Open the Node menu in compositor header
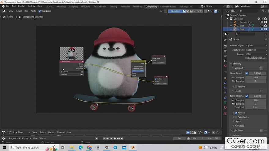Image resolution: width=269 pixels, height=151 pixels. (33, 11)
